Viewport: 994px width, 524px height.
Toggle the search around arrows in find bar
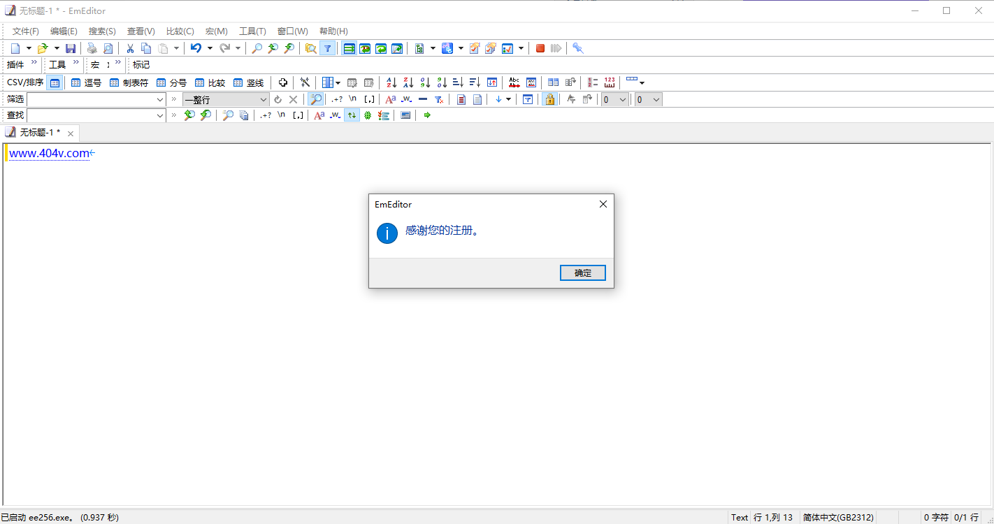point(352,115)
